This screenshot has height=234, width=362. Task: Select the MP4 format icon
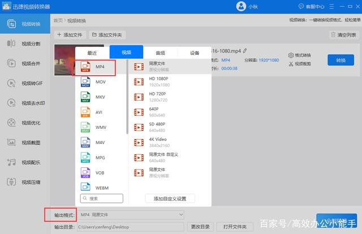coord(85,67)
